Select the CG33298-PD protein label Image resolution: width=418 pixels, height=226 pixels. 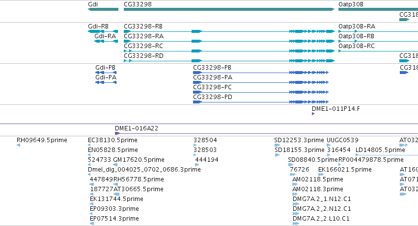click(x=213, y=97)
